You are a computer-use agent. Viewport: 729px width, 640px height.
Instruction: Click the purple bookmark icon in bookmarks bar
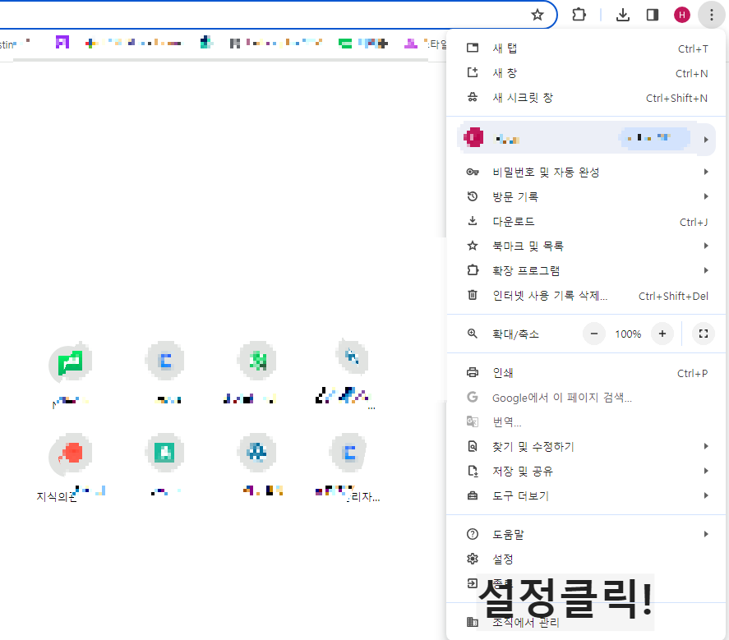click(62, 43)
